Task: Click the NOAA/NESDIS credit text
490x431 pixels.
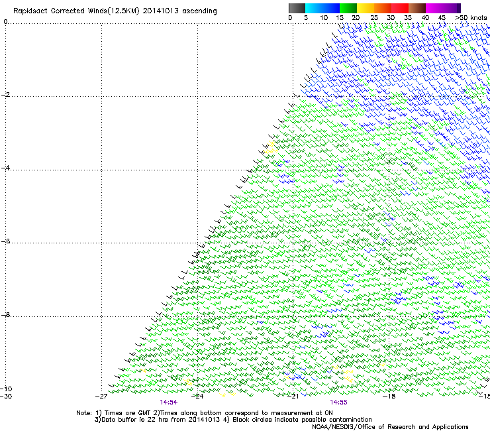Action: (390, 427)
